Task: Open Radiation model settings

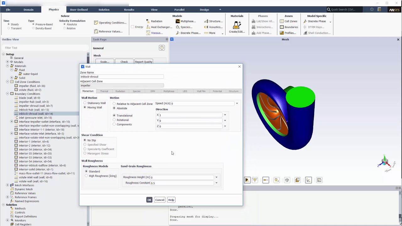Action: [154, 21]
